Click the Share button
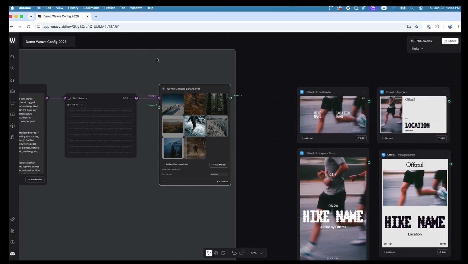Screen dimensions: 468x264 pyautogui.click(x=450, y=41)
